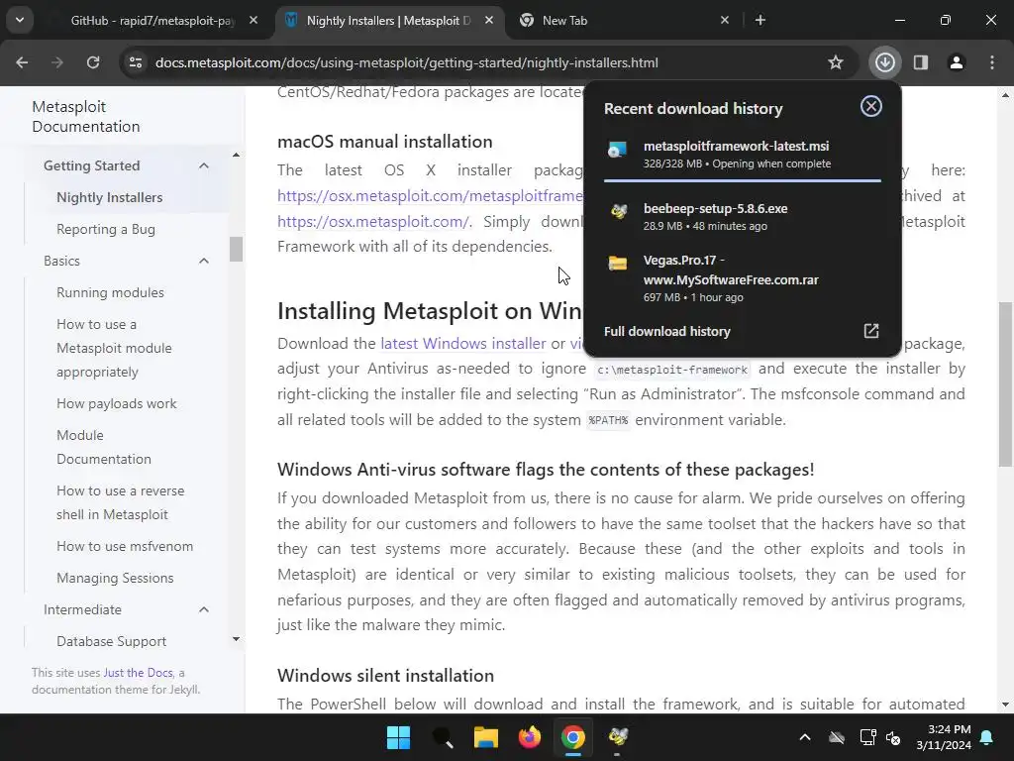Collapse the Basics section chevron
The height and width of the screenshot is (761, 1014).
tap(204, 261)
